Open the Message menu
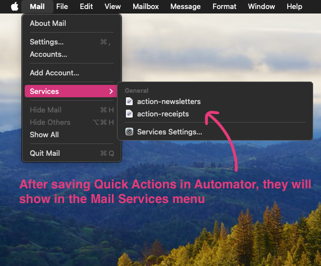 pyautogui.click(x=186, y=7)
